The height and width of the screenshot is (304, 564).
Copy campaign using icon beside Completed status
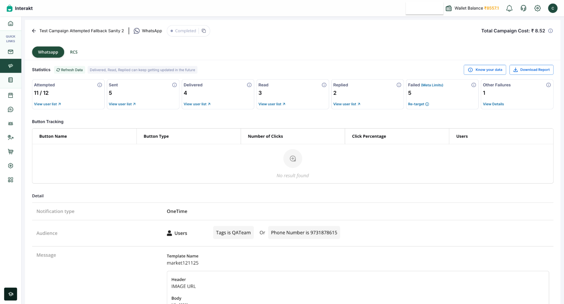pos(204,31)
